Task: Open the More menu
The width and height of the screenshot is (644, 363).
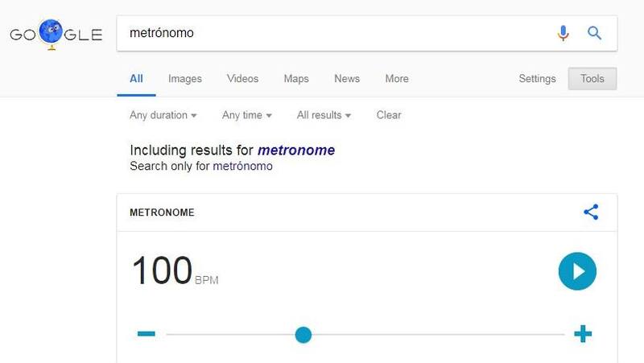Action: pyautogui.click(x=397, y=79)
